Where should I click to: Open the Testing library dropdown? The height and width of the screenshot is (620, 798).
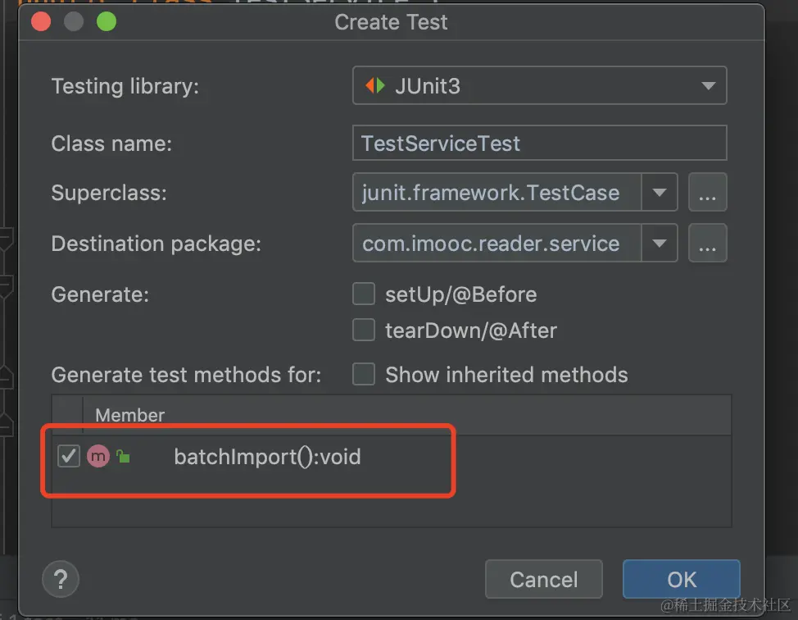539,85
